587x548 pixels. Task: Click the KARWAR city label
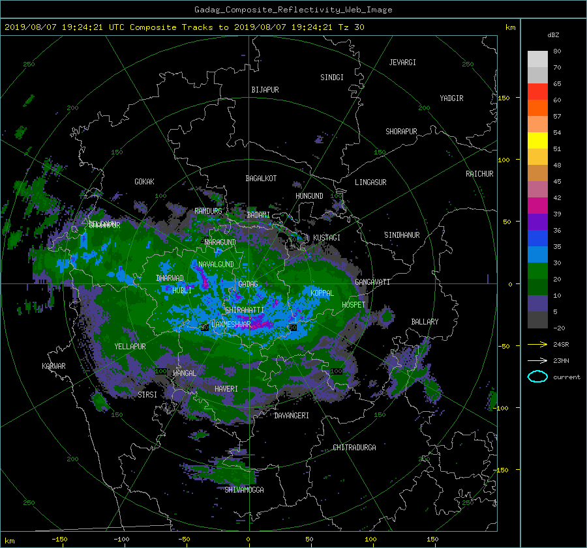(x=53, y=366)
